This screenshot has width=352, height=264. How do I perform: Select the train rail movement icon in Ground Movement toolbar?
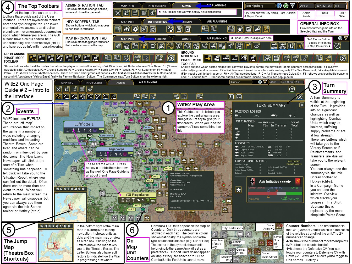217,58
